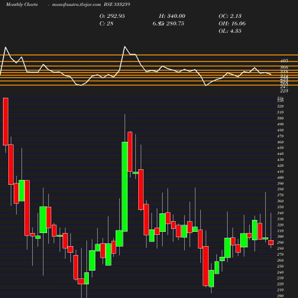This screenshot has width=298, height=298.
Task: Click the 360 price axis label
Action: [x=280, y=201]
